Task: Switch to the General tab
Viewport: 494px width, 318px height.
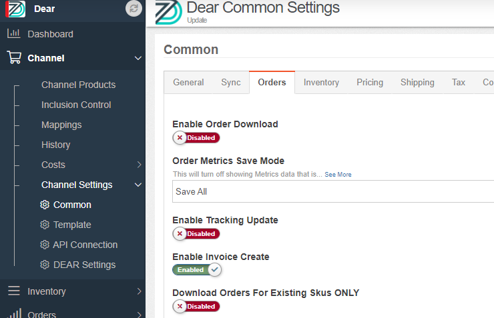Action: tap(188, 83)
